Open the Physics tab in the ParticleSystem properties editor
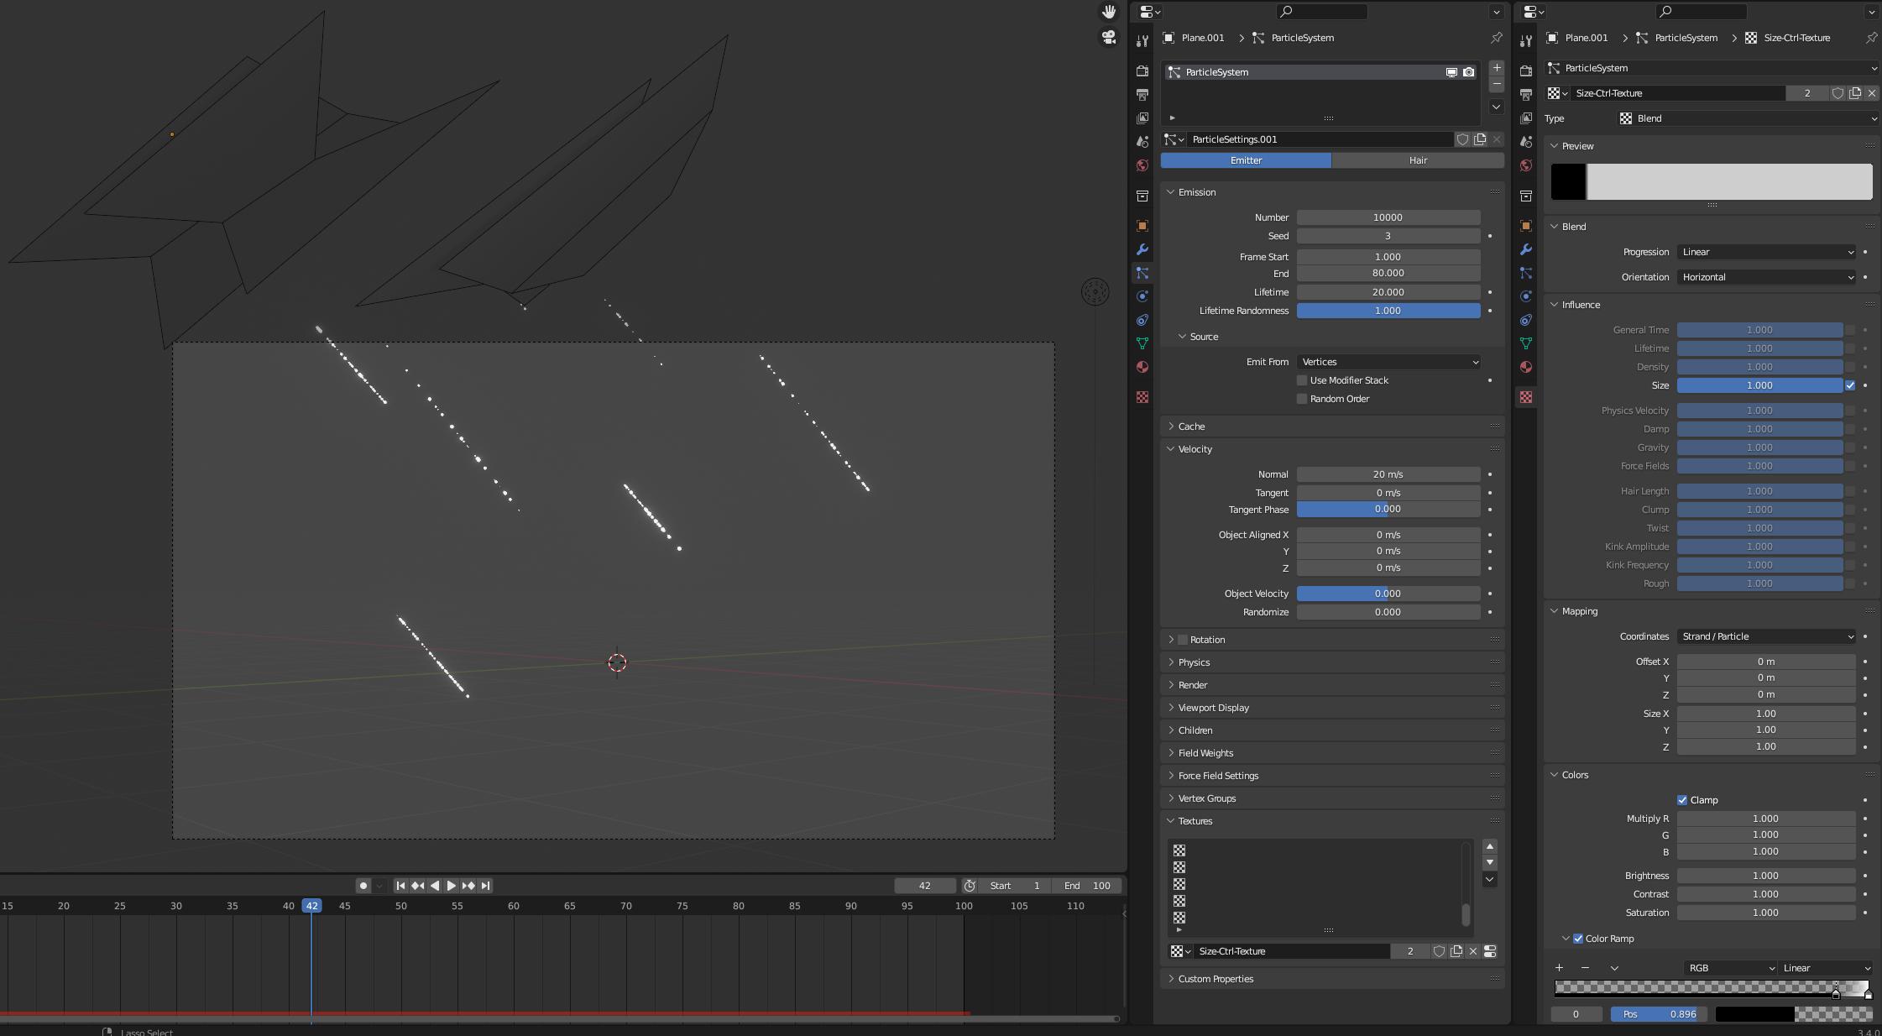 tap(1142, 296)
